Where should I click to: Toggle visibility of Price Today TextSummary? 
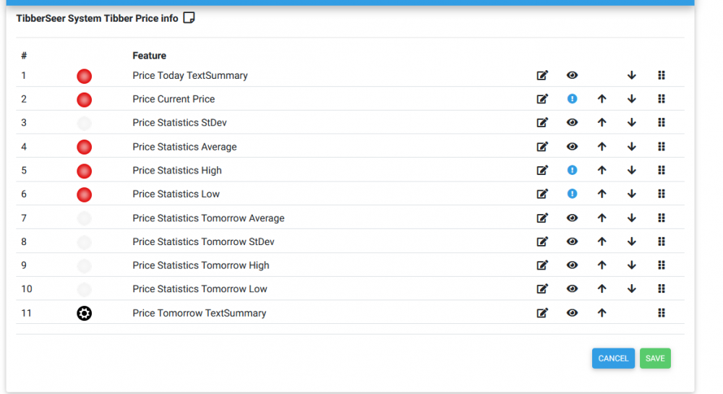(x=572, y=75)
